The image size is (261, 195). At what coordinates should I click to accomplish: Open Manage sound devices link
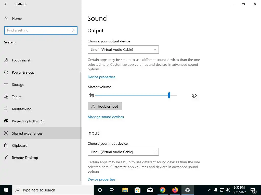106,117
